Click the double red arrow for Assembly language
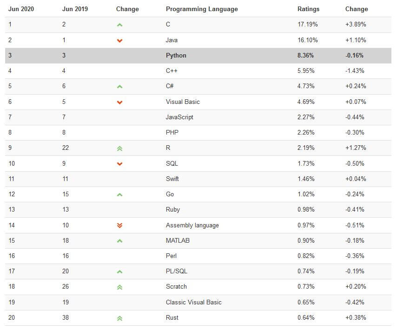 (x=120, y=225)
